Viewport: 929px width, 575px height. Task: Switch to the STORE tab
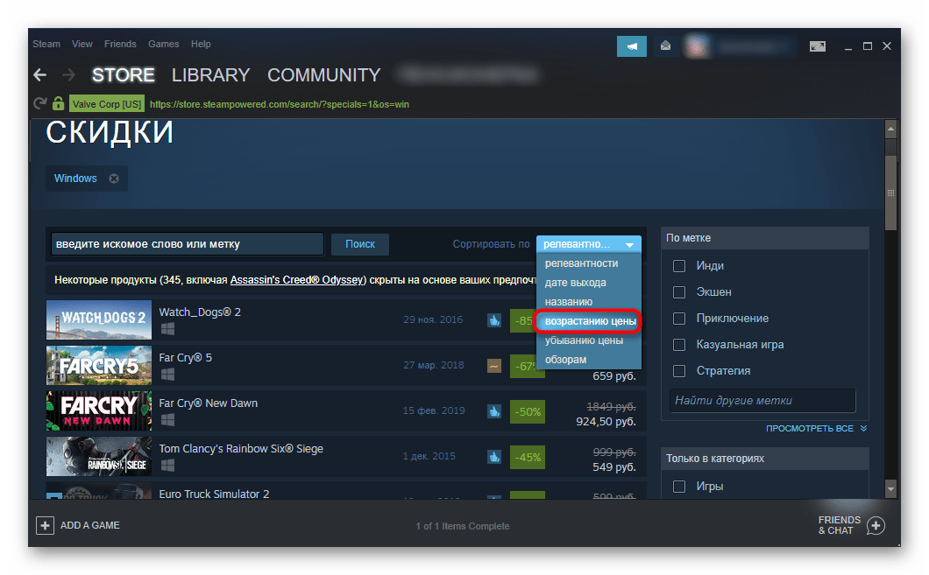124,75
